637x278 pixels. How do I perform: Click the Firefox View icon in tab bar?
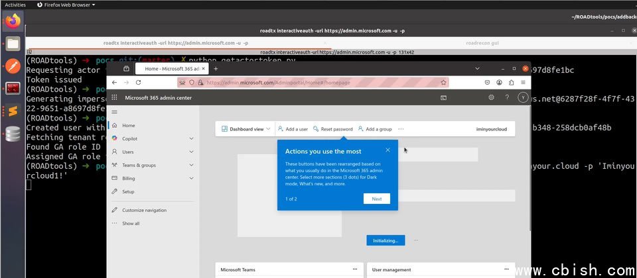click(126, 69)
